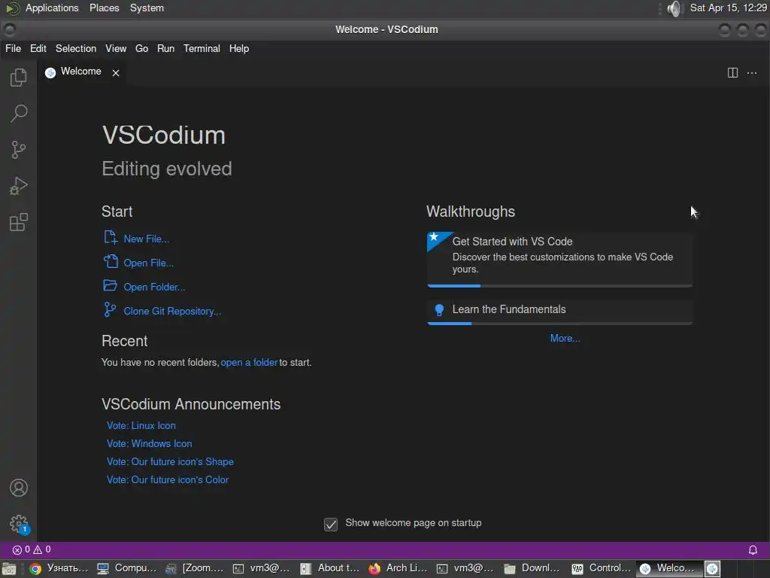Open Get Started with VS Code walkthrough
Viewport: 770px width, 578px height.
(559, 259)
